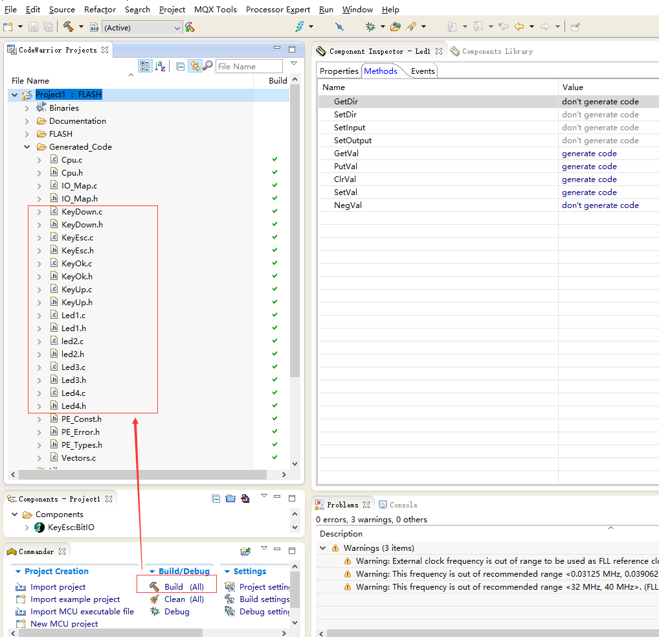Click the blue folder icon in Components panel
659x637 pixels.
[230, 498]
